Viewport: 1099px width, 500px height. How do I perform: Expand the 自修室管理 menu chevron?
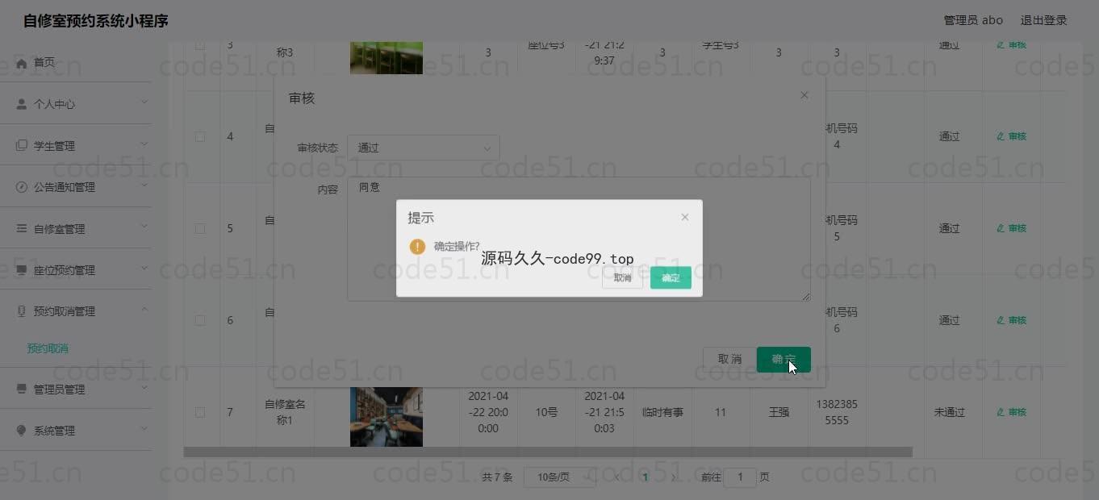tap(144, 227)
